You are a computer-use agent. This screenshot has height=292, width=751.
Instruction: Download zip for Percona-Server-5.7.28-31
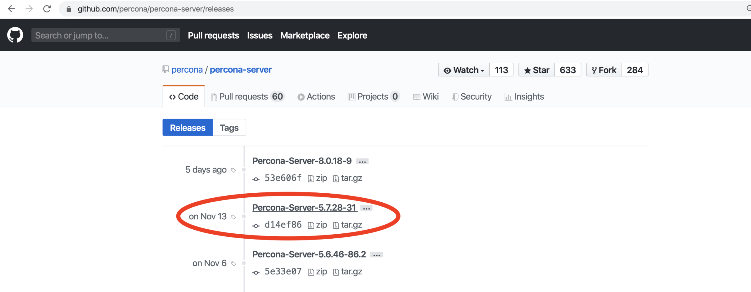[318, 225]
